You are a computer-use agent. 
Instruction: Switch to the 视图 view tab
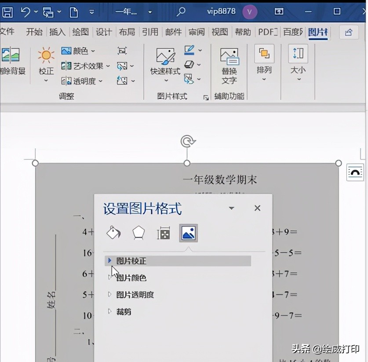click(x=219, y=32)
